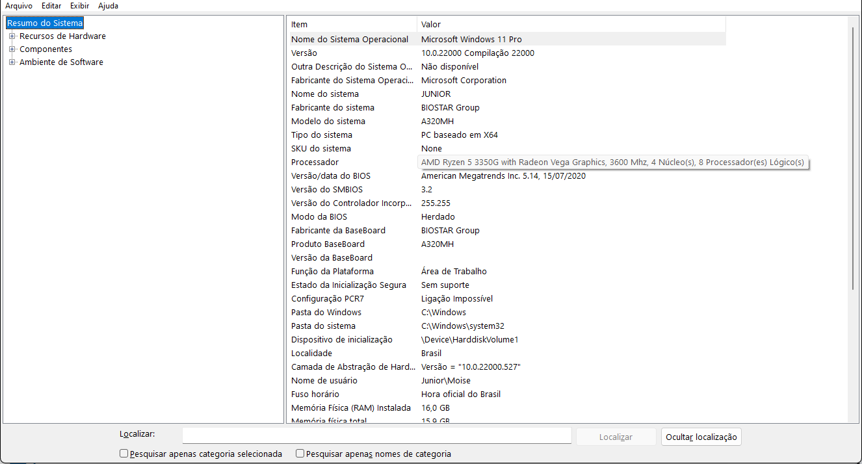Click Versão = "10.0.22000.527" value

click(471, 367)
